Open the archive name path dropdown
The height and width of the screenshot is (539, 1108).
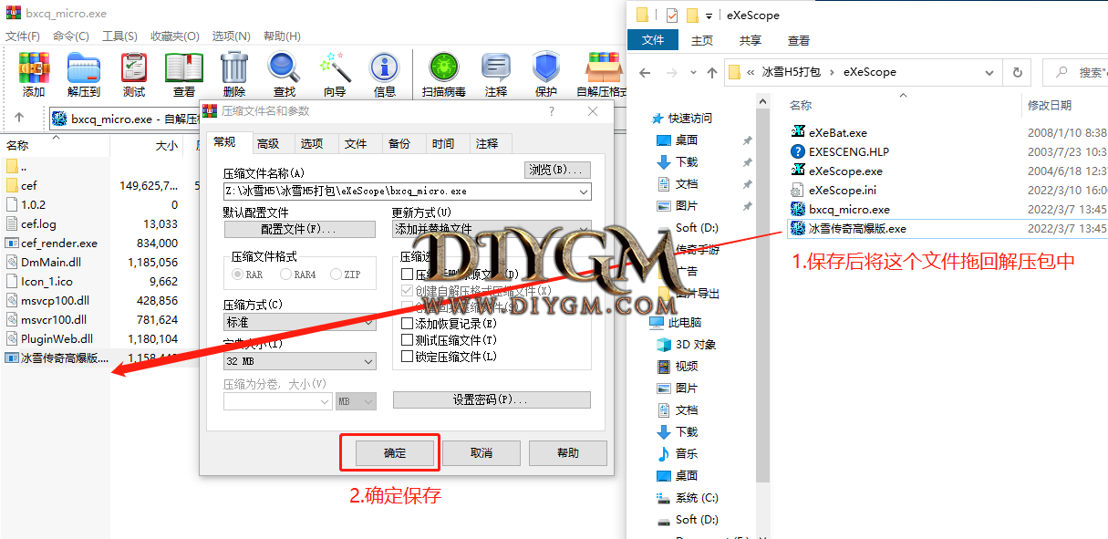tap(583, 192)
